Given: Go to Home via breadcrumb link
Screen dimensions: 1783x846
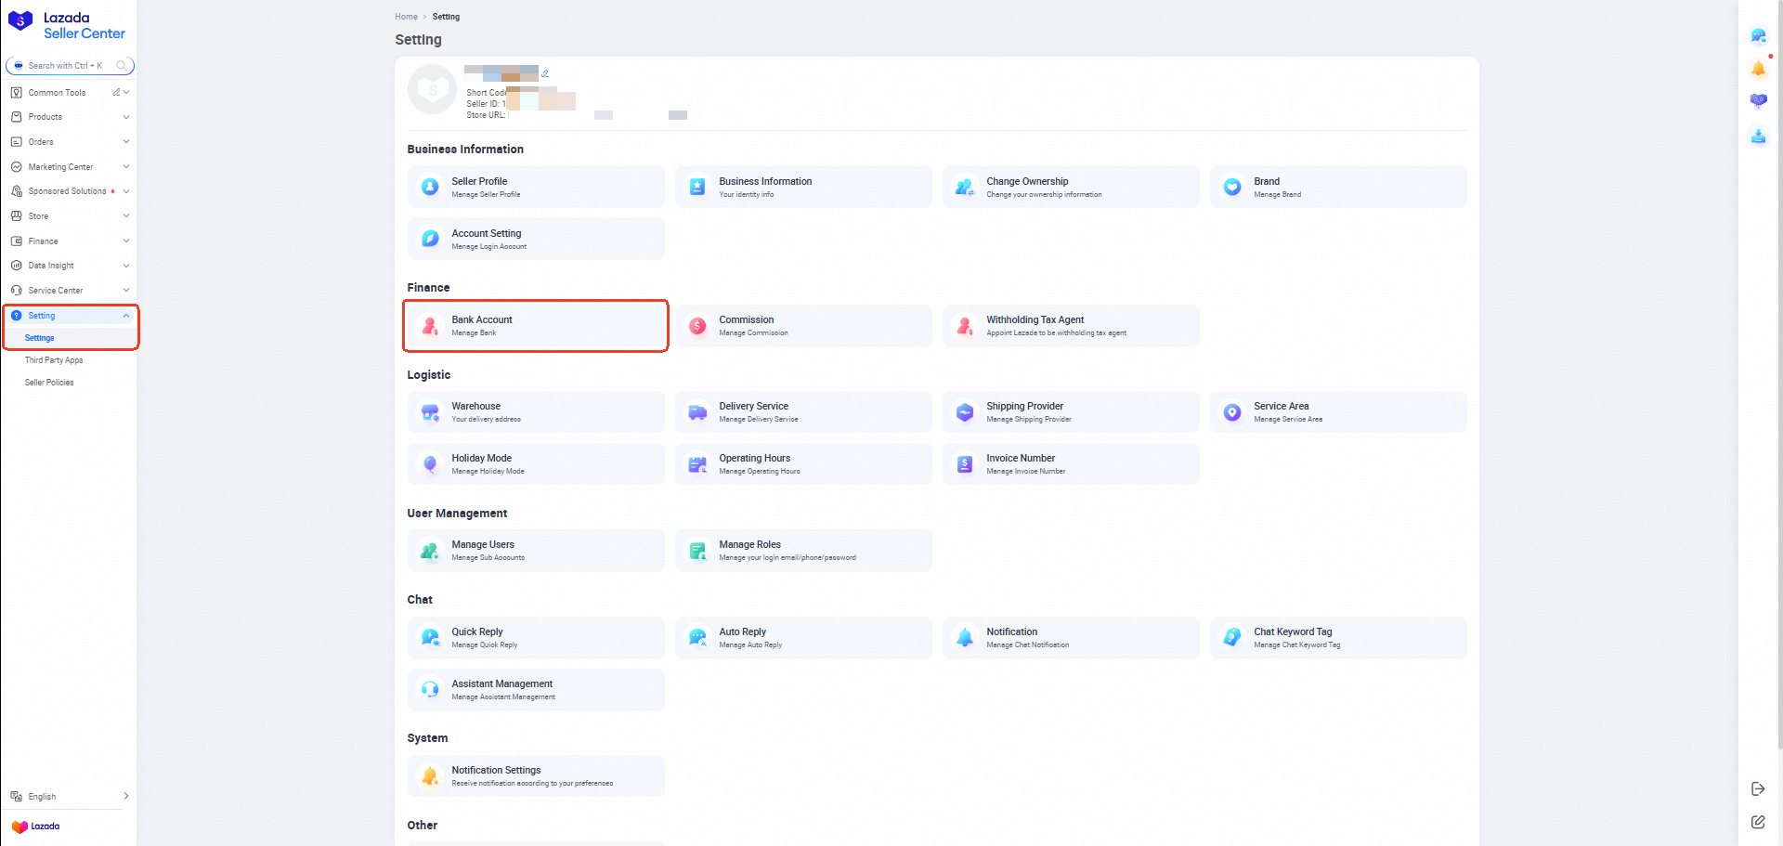Looking at the screenshot, I should click(x=406, y=17).
